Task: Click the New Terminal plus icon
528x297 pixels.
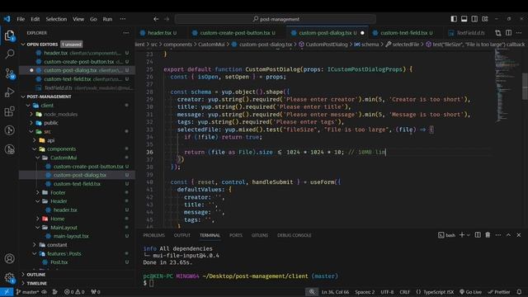Action: click(x=462, y=234)
